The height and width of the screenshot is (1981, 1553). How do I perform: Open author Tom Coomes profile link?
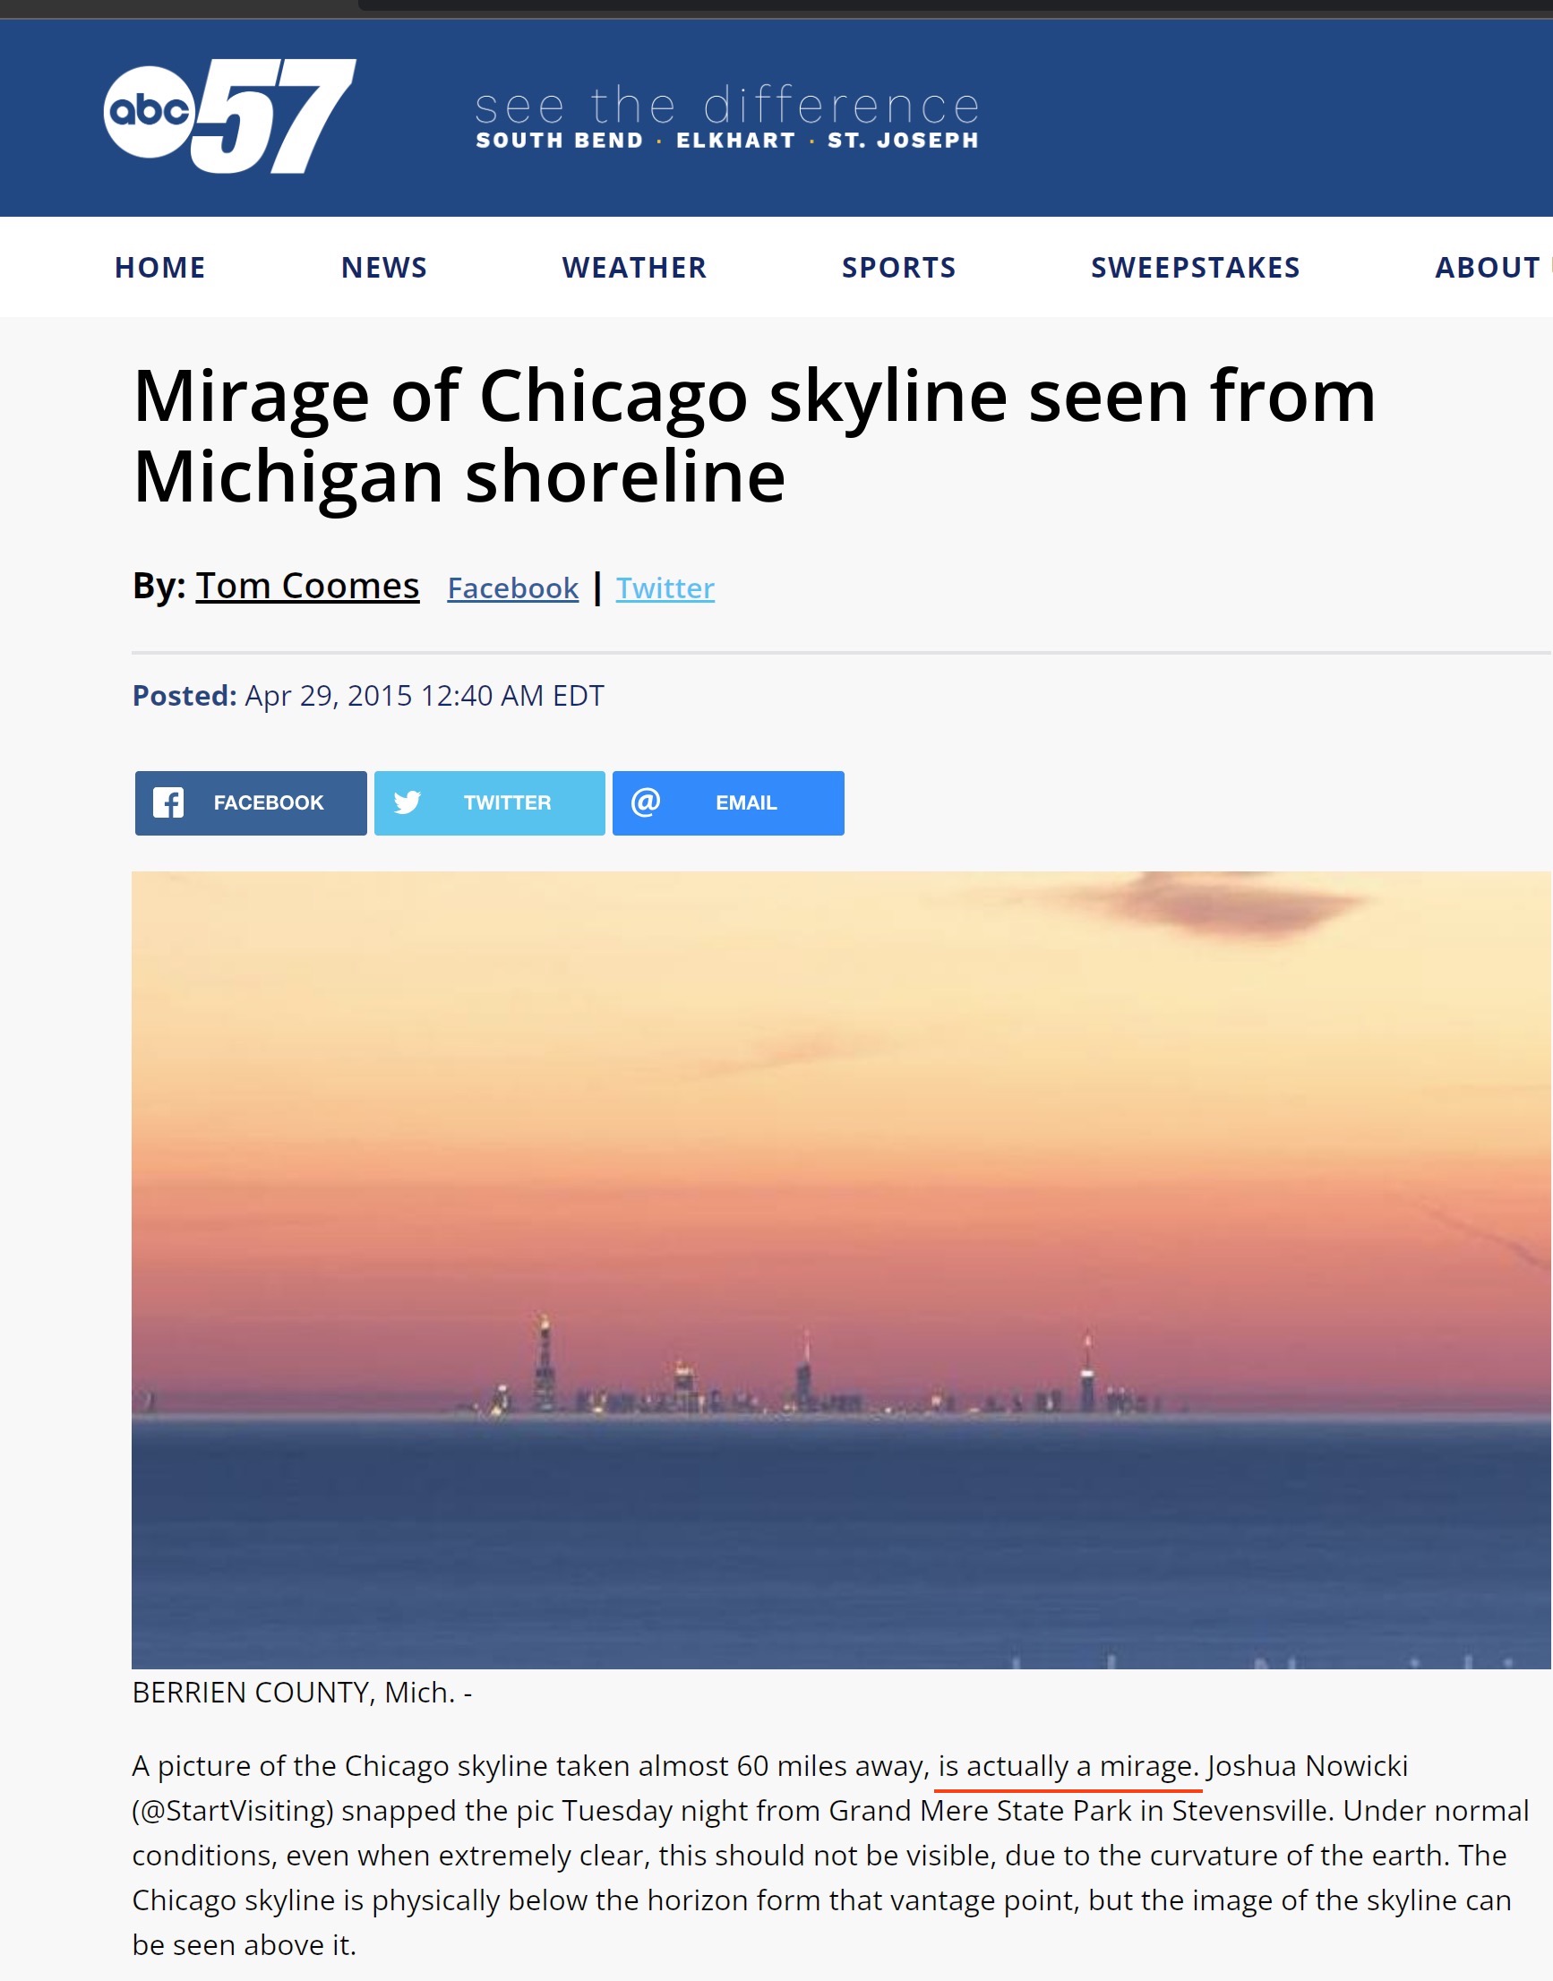click(307, 587)
